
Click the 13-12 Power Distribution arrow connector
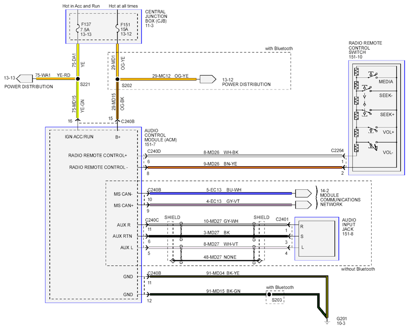click(208, 79)
